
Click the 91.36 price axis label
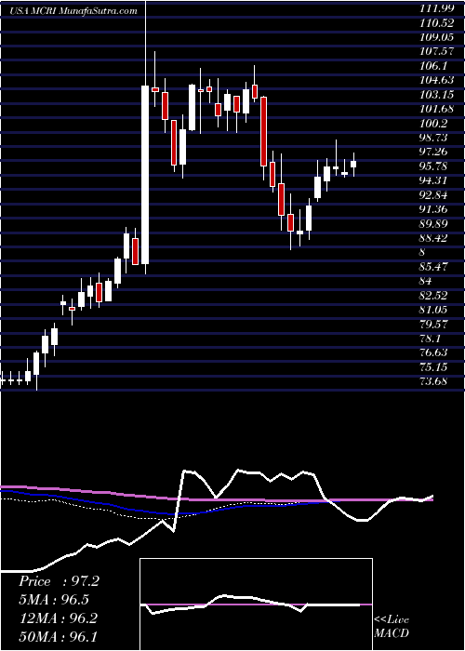point(434,209)
